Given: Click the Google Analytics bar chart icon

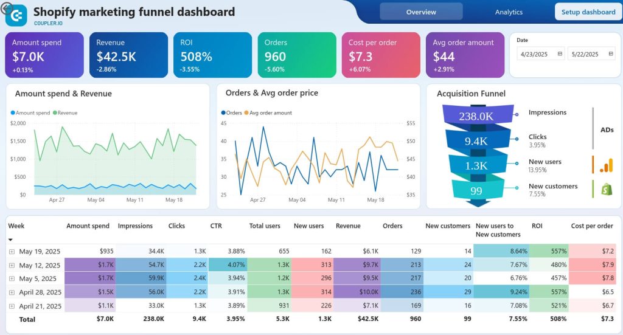Looking at the screenshot, I should tap(607, 165).
